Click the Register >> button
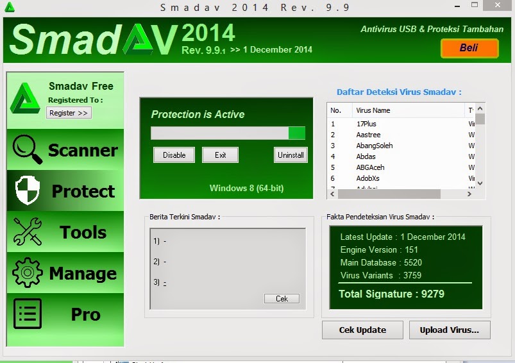Viewport: 515px width, 363px height. tap(69, 113)
